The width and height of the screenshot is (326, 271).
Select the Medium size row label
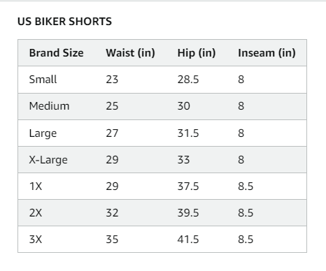click(x=49, y=106)
